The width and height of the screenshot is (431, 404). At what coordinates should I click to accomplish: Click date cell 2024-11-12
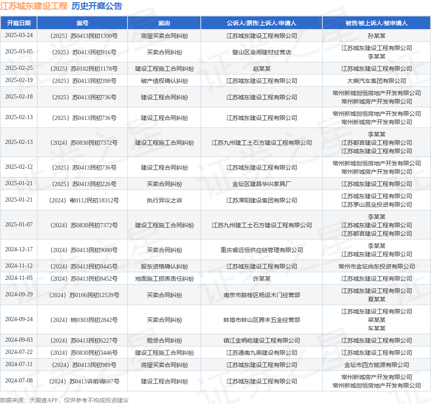click(19, 266)
